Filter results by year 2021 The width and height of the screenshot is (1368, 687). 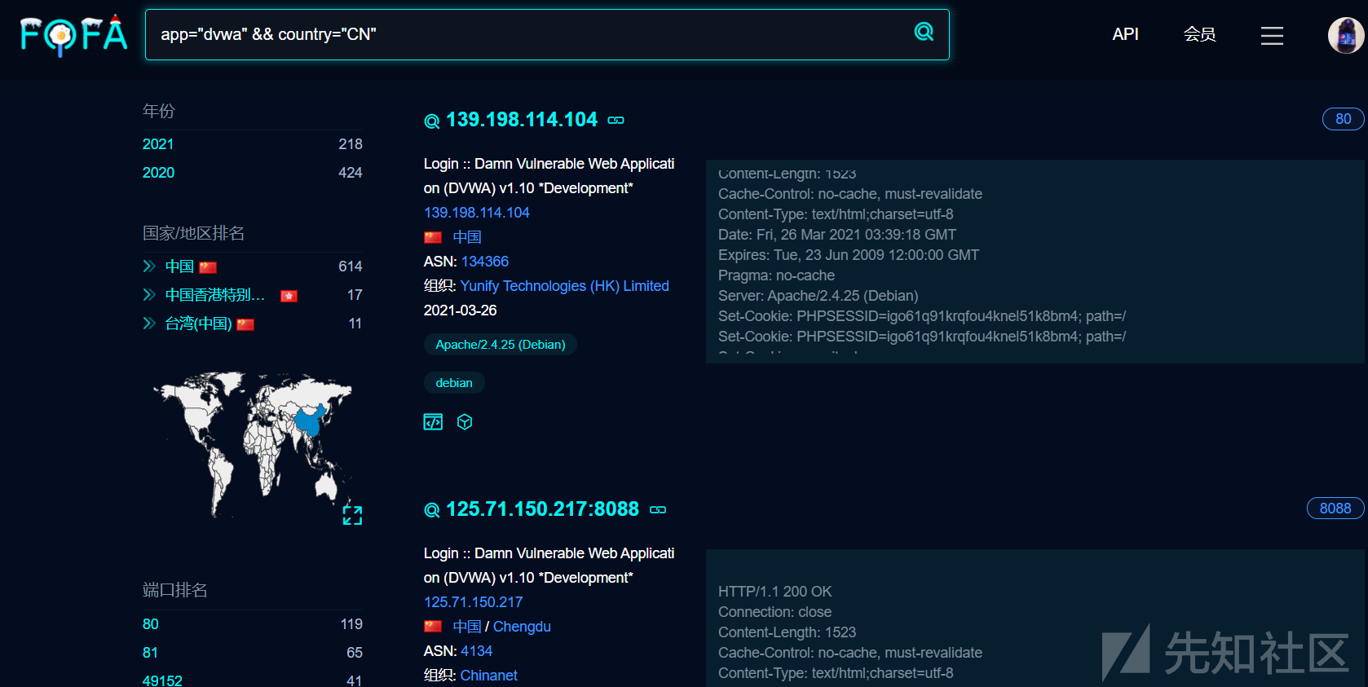158,144
